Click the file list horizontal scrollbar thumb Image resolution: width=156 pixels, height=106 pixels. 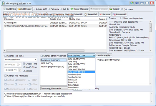[x=45, y=51]
